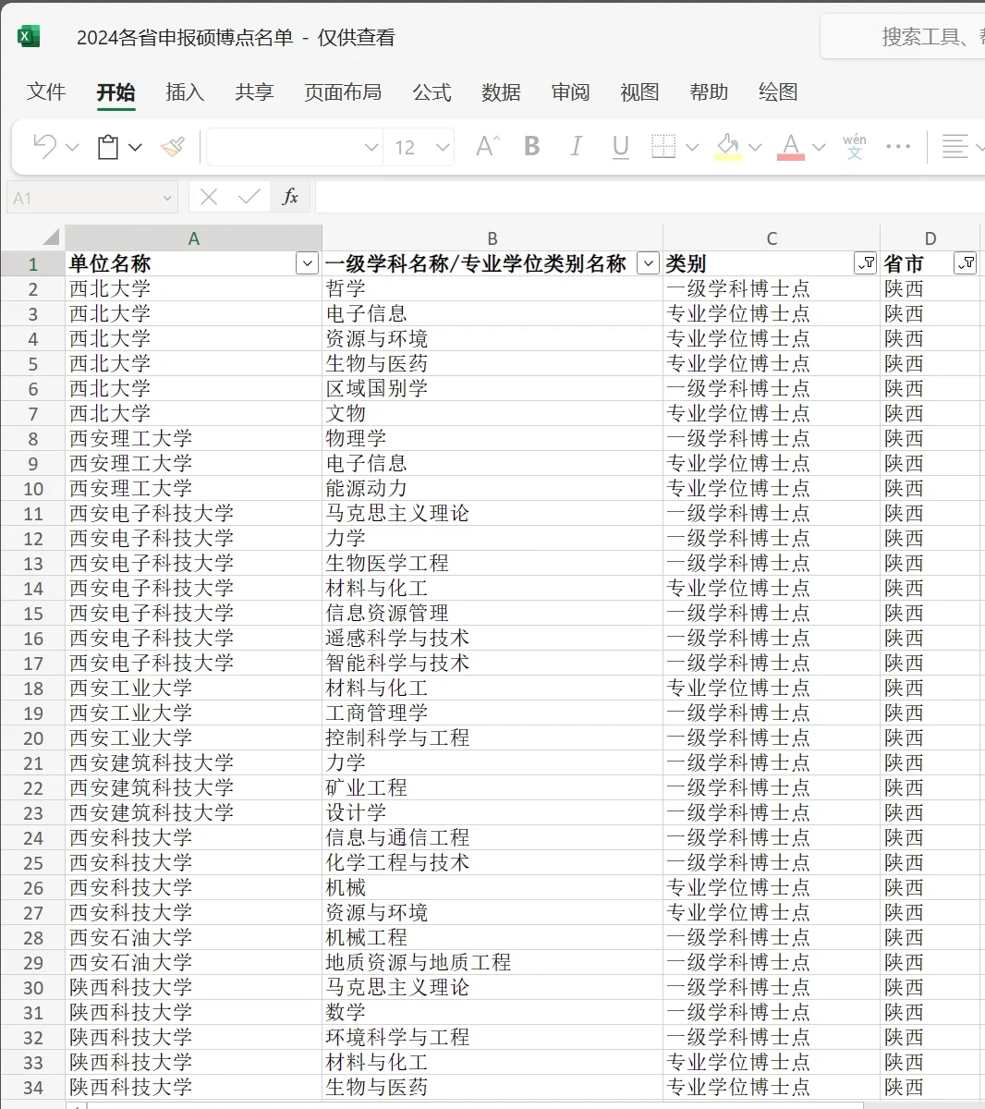This screenshot has width=985, height=1109.
Task: Click the cell reading 哲学
Action: (x=492, y=289)
